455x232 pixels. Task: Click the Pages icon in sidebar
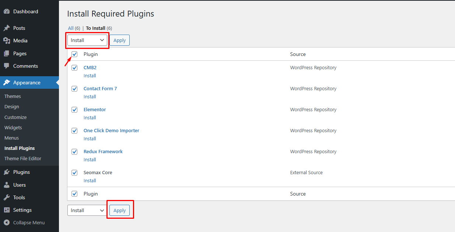[x=7, y=53]
